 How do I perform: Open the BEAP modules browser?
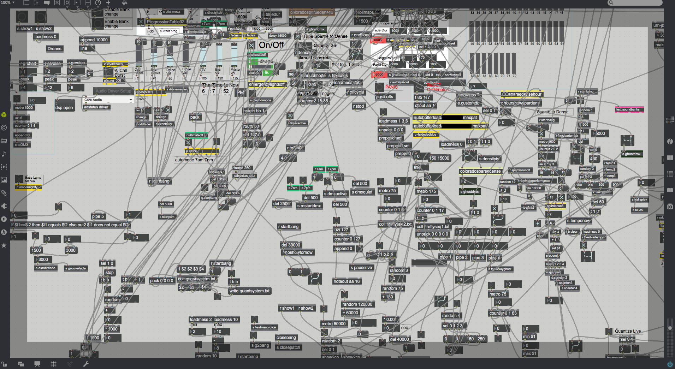(x=4, y=232)
